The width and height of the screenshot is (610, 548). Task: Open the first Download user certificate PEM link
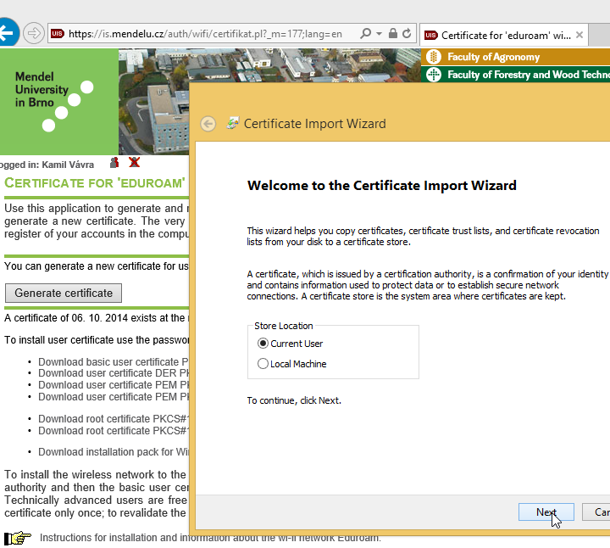coord(114,385)
